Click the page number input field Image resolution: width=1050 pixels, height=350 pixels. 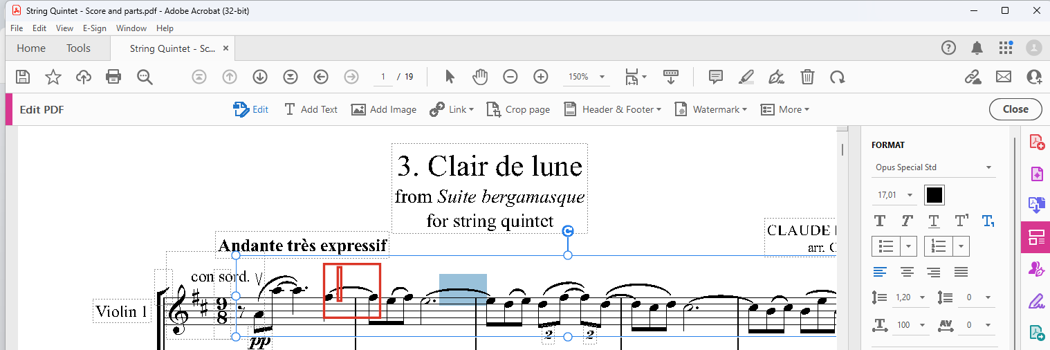click(383, 77)
